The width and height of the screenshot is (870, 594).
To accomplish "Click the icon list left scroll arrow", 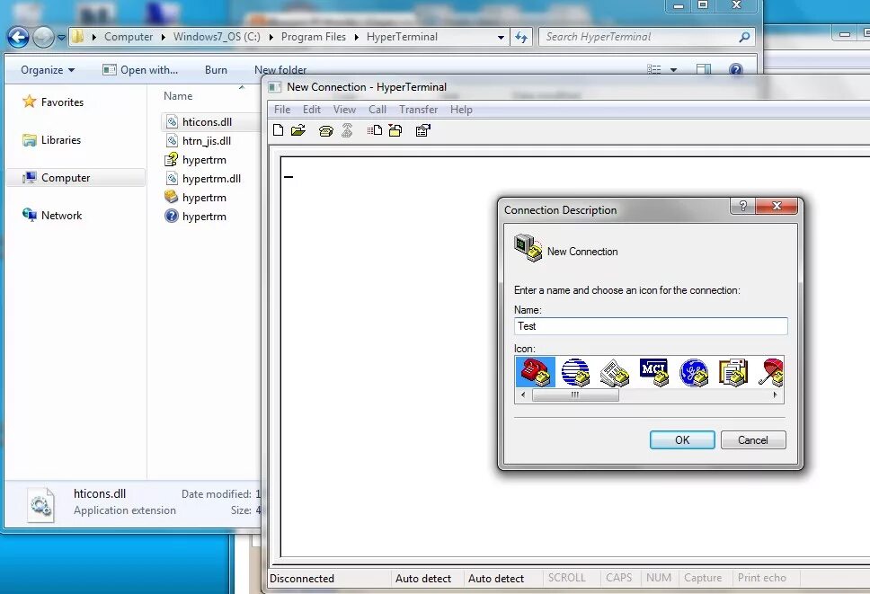I will pos(523,395).
